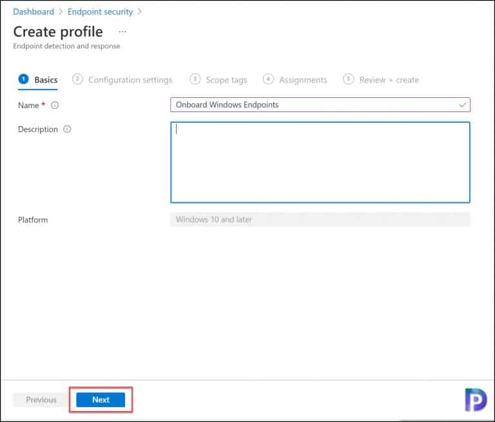Click the Description info icon
This screenshot has width=495, height=422.
pyautogui.click(x=67, y=129)
